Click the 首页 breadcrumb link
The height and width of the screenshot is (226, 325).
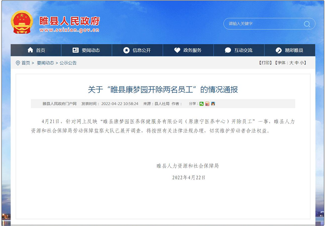[x=26, y=63]
